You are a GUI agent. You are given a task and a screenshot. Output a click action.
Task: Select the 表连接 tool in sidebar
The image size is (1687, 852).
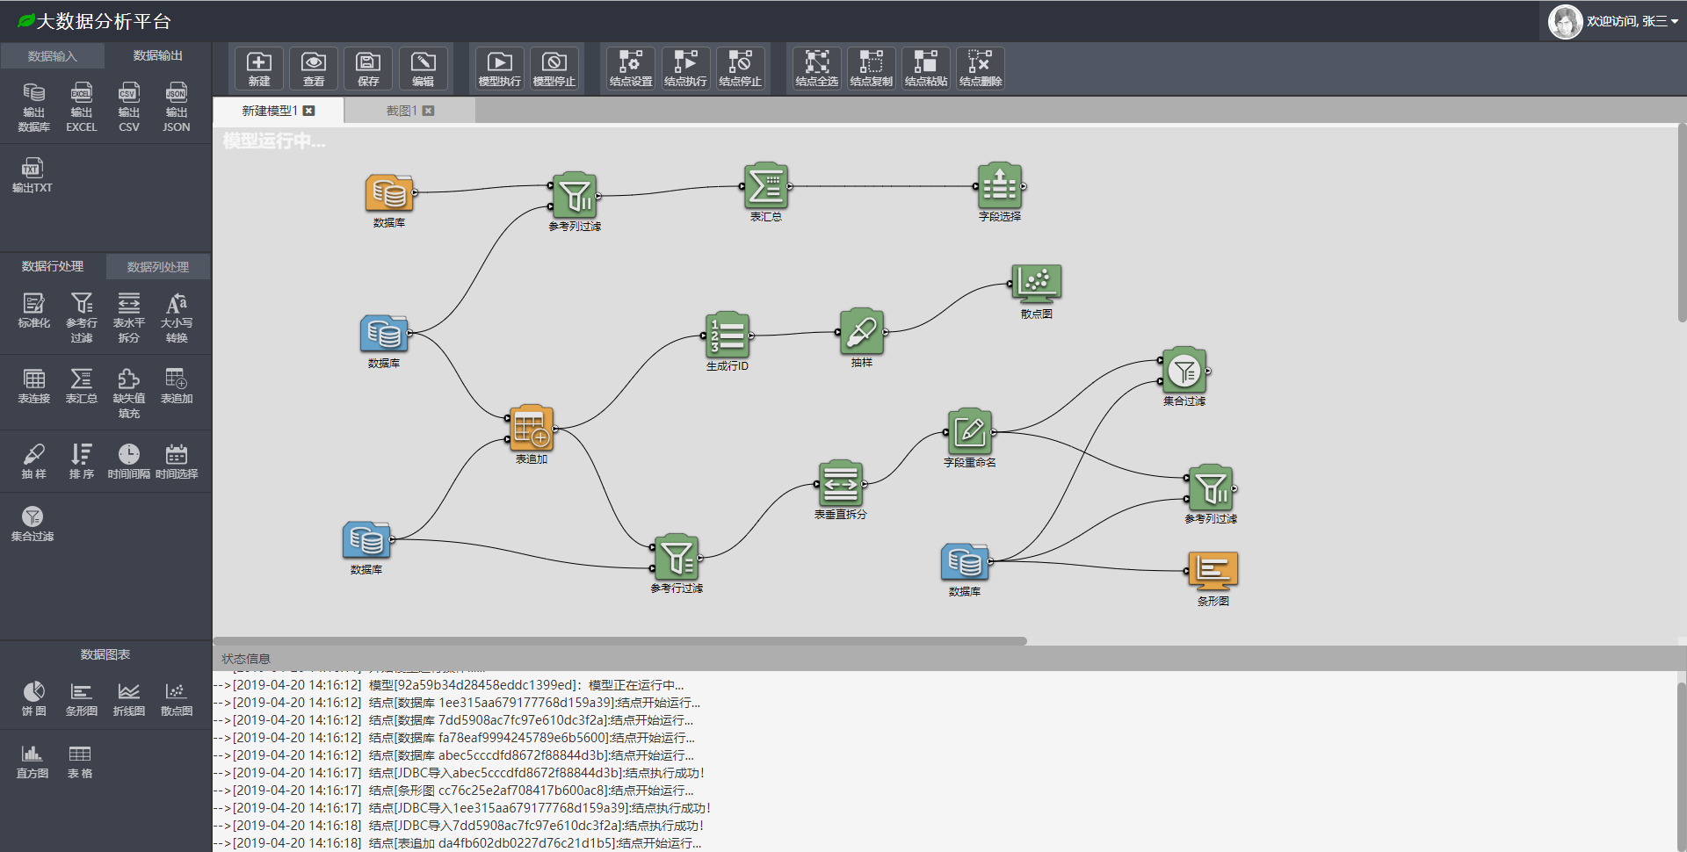[x=33, y=386]
